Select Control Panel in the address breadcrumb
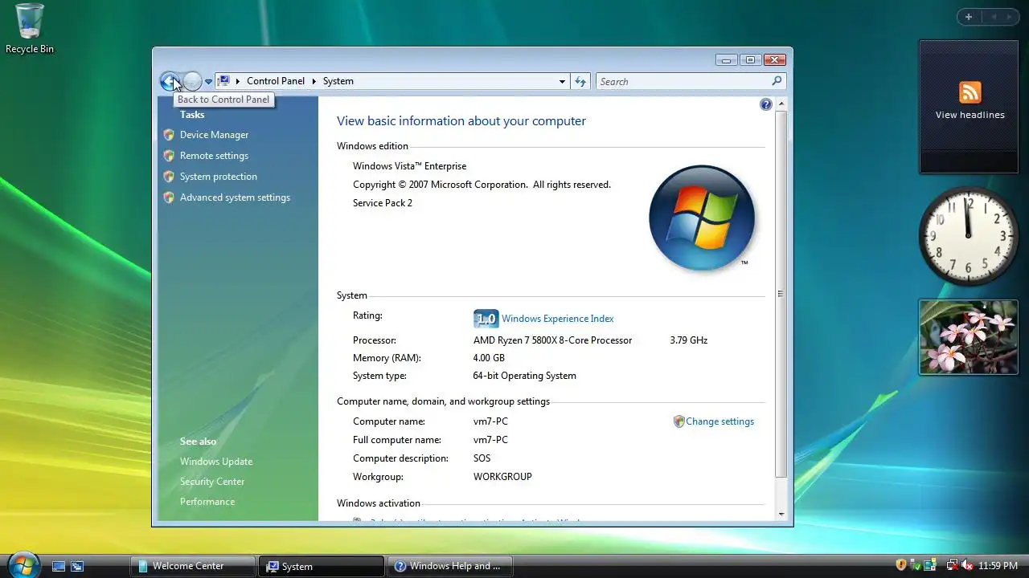Viewport: 1029px width, 578px height. pyautogui.click(x=276, y=81)
